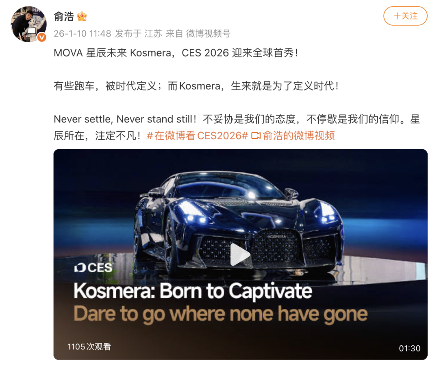Click the video camera icon before 俞浩的微博视频

pyautogui.click(x=256, y=135)
